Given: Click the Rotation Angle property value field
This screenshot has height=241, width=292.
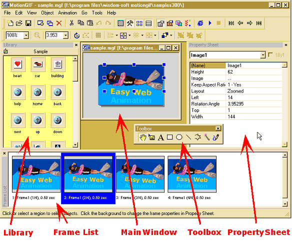Looking at the screenshot, I should click(254, 104).
